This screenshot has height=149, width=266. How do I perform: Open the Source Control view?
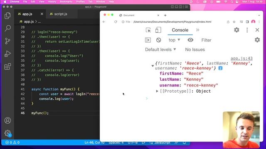7,41
